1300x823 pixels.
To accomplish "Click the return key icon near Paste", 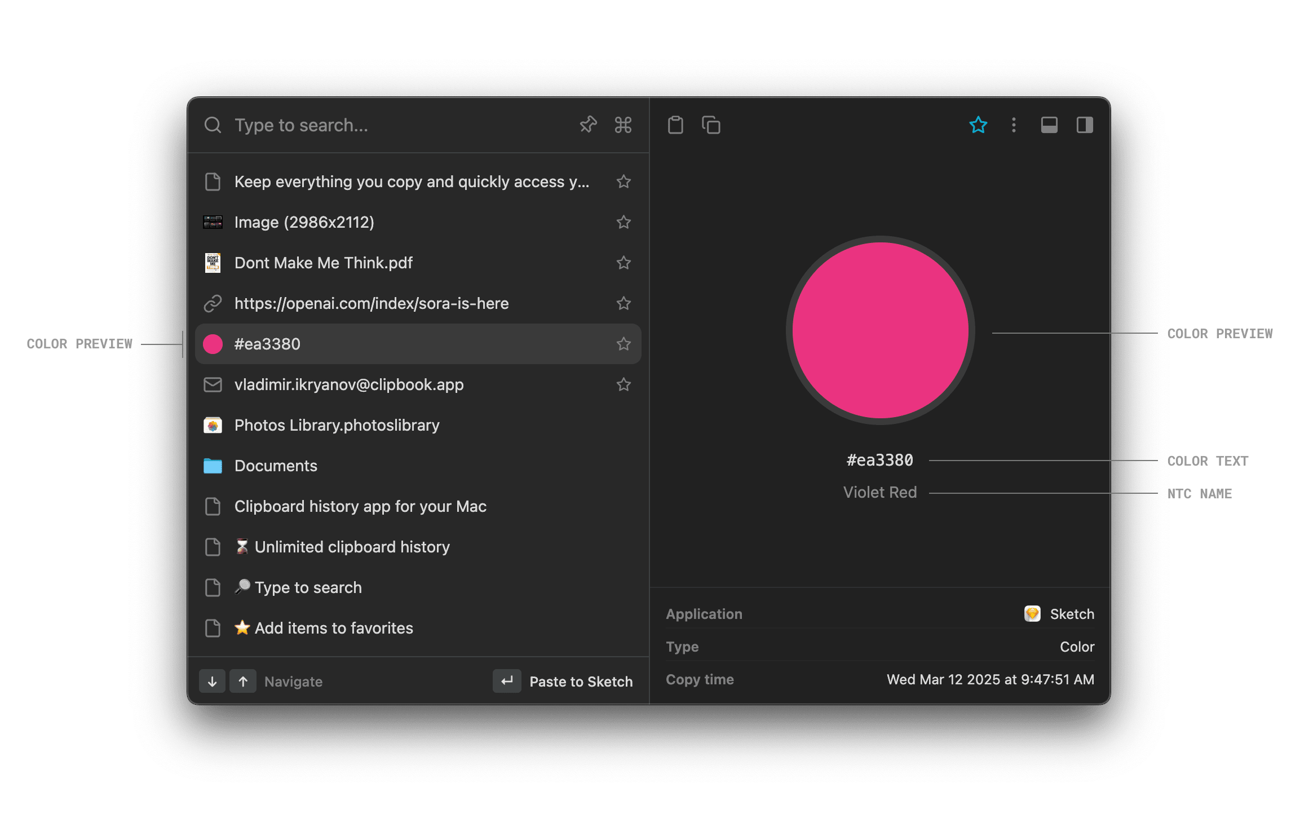I will pos(506,681).
